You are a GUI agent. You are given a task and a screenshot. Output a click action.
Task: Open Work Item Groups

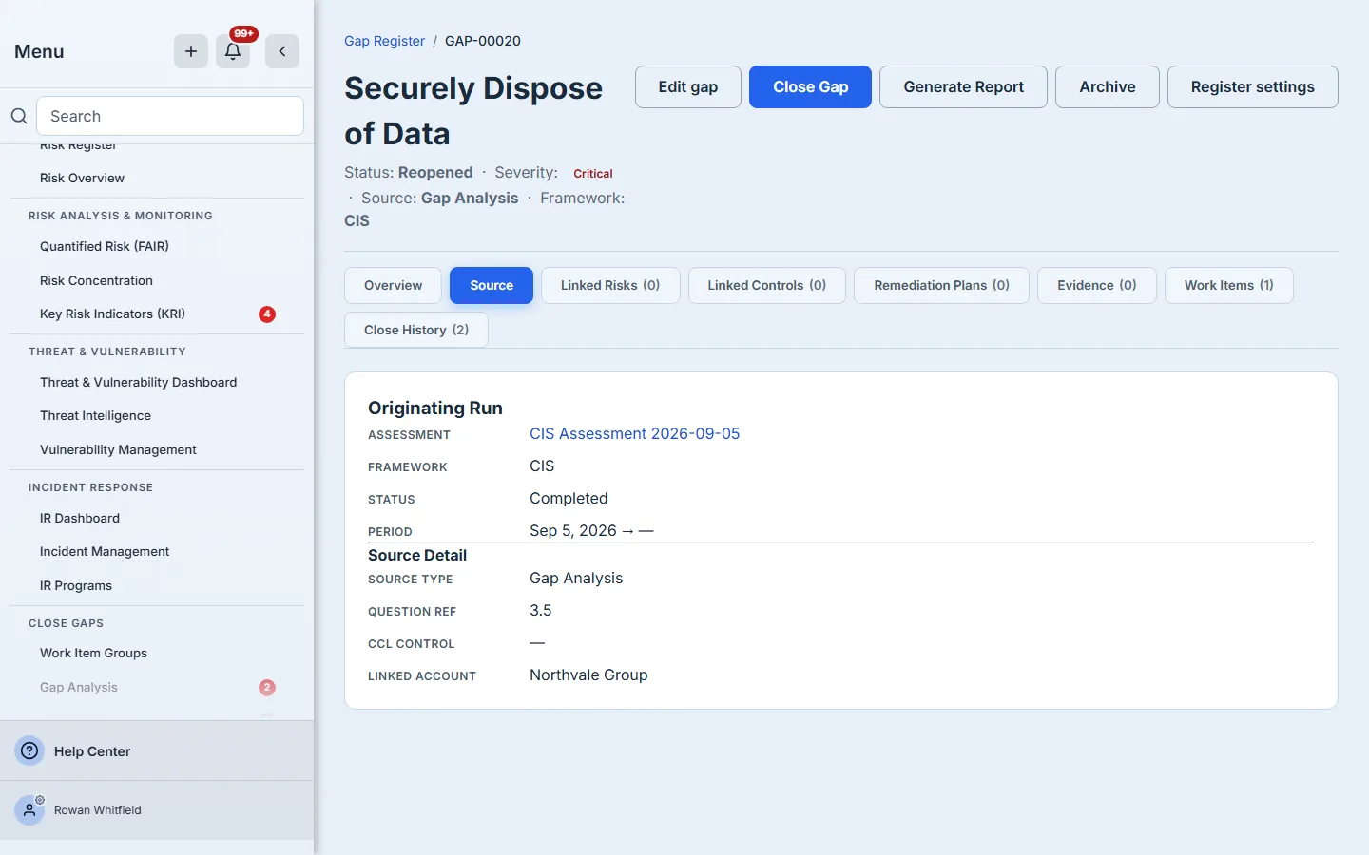point(93,653)
